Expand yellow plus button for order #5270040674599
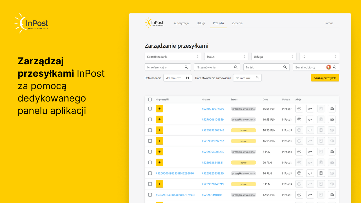The image size is (361, 203). coord(159,109)
